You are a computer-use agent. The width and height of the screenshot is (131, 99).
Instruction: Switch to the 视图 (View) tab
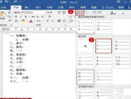94,7
